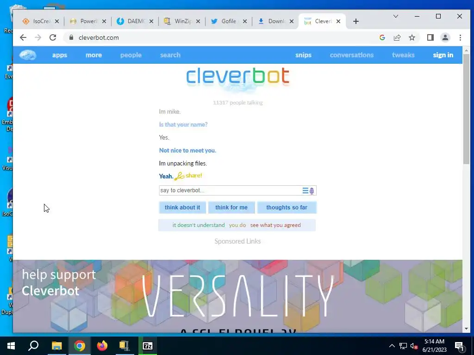This screenshot has height=355, width=474.
Task: Click the sign in link
Action: coord(443,55)
